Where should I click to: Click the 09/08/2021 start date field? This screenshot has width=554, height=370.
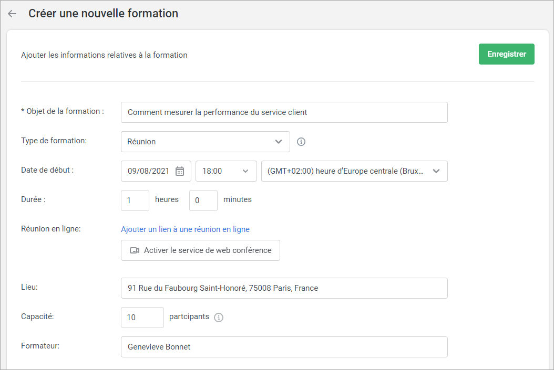click(x=149, y=171)
